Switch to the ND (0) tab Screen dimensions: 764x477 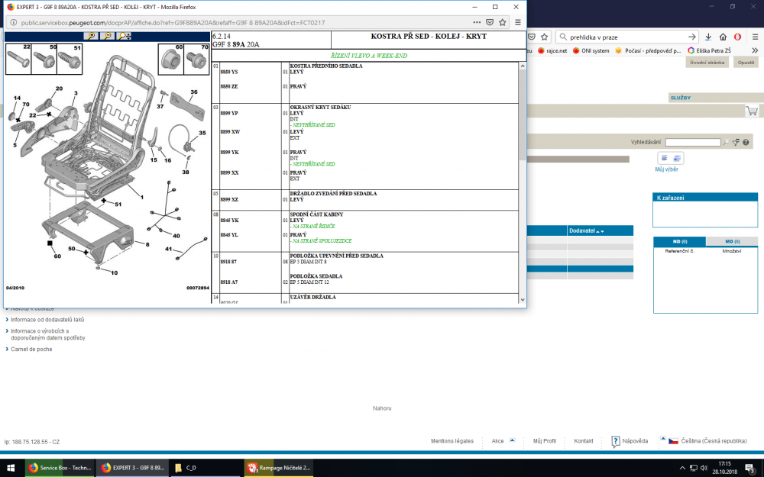680,241
